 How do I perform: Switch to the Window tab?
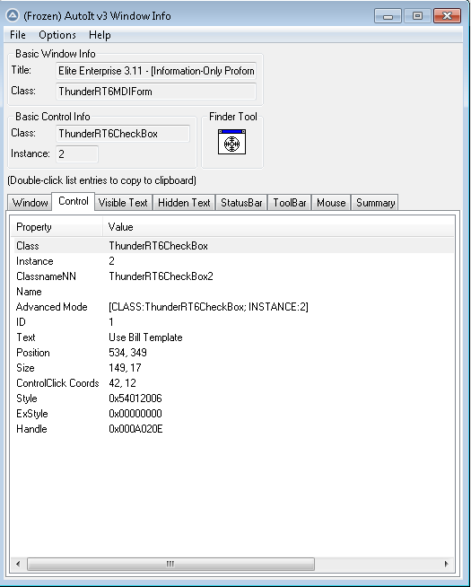pos(30,203)
